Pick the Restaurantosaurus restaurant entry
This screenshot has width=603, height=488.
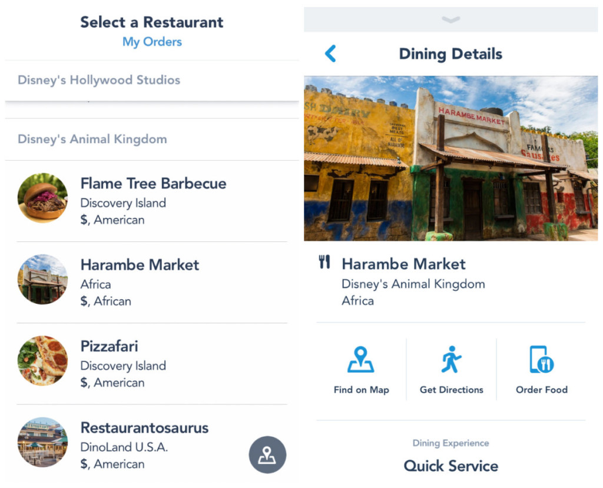144,428
